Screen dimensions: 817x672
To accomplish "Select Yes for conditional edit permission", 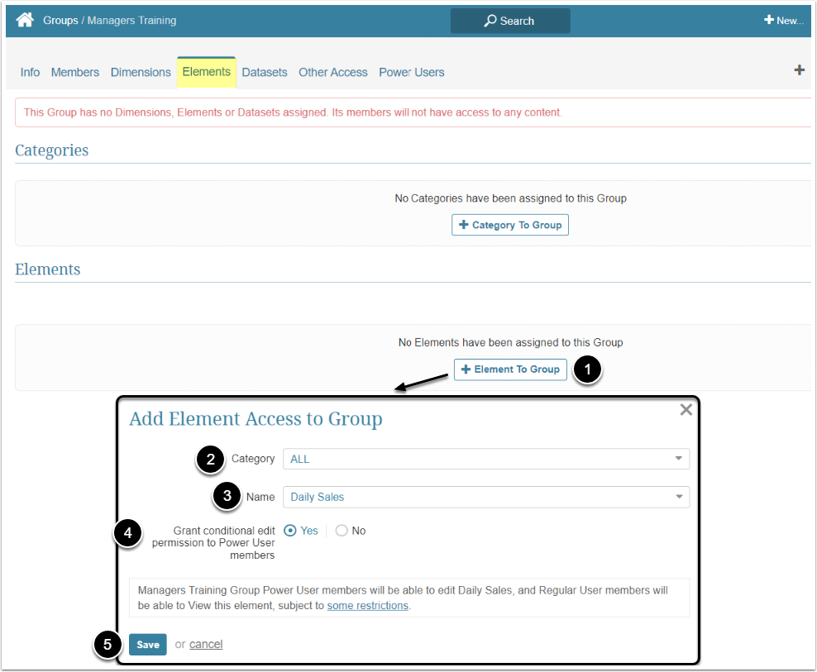I will point(290,531).
